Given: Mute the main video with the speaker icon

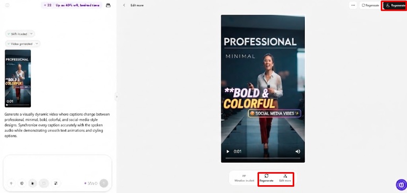Looking at the screenshot, I should tap(298, 152).
